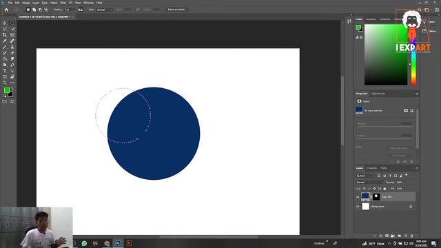This screenshot has width=441, height=248.
Task: Add a pixel mask in Properties
Action: 406,110
